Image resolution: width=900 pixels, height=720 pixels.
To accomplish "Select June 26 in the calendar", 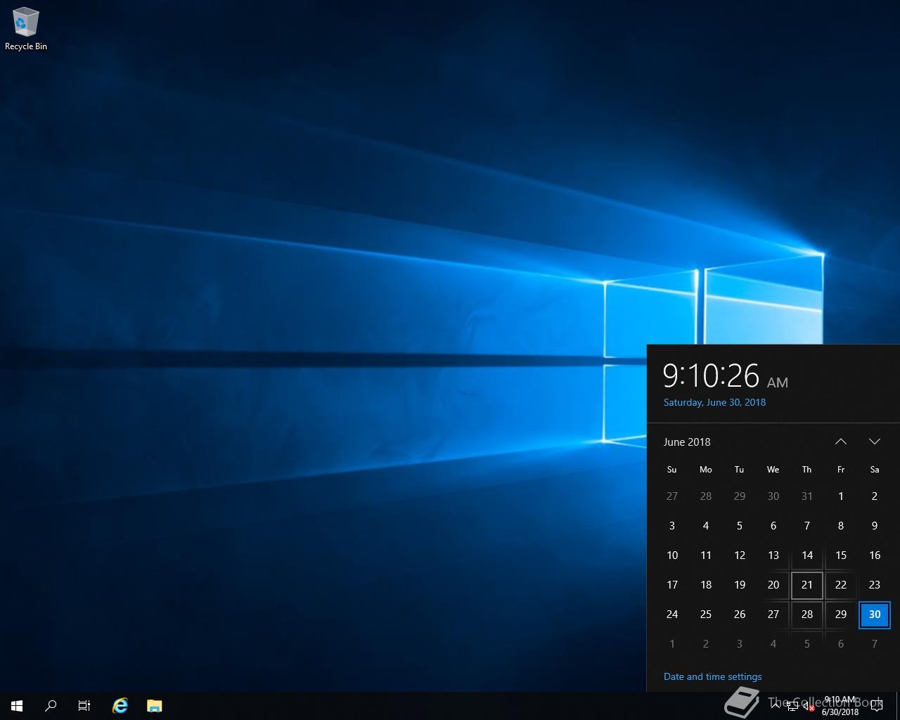I will [740, 615].
